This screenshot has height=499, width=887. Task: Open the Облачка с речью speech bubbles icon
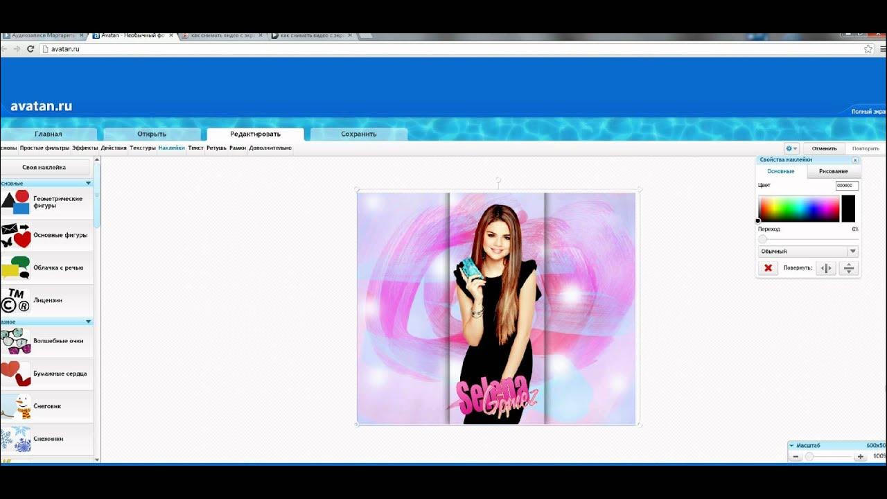coord(15,268)
